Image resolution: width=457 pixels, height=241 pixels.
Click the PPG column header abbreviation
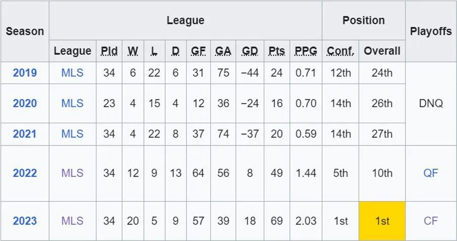click(306, 51)
